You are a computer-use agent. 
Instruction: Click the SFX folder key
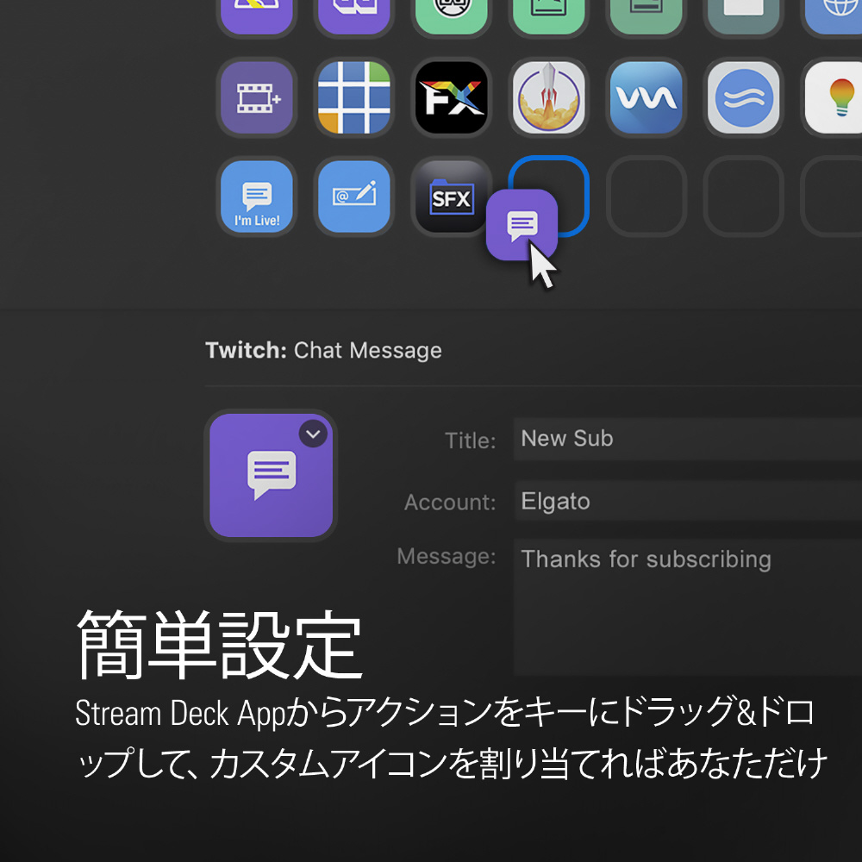click(449, 197)
